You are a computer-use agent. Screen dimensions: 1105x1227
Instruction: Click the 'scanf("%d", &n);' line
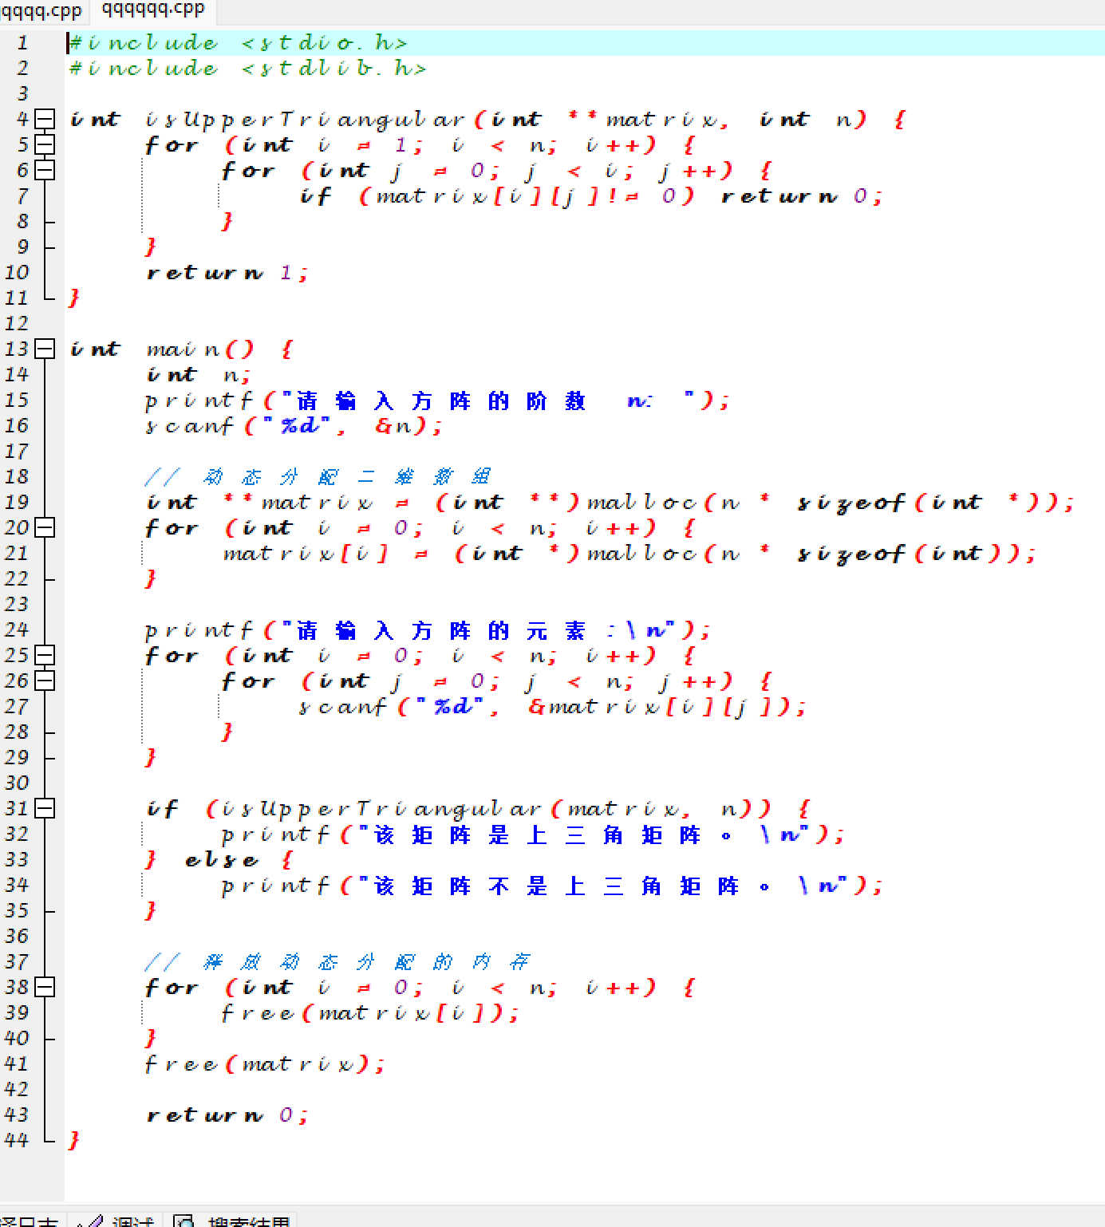tap(294, 426)
